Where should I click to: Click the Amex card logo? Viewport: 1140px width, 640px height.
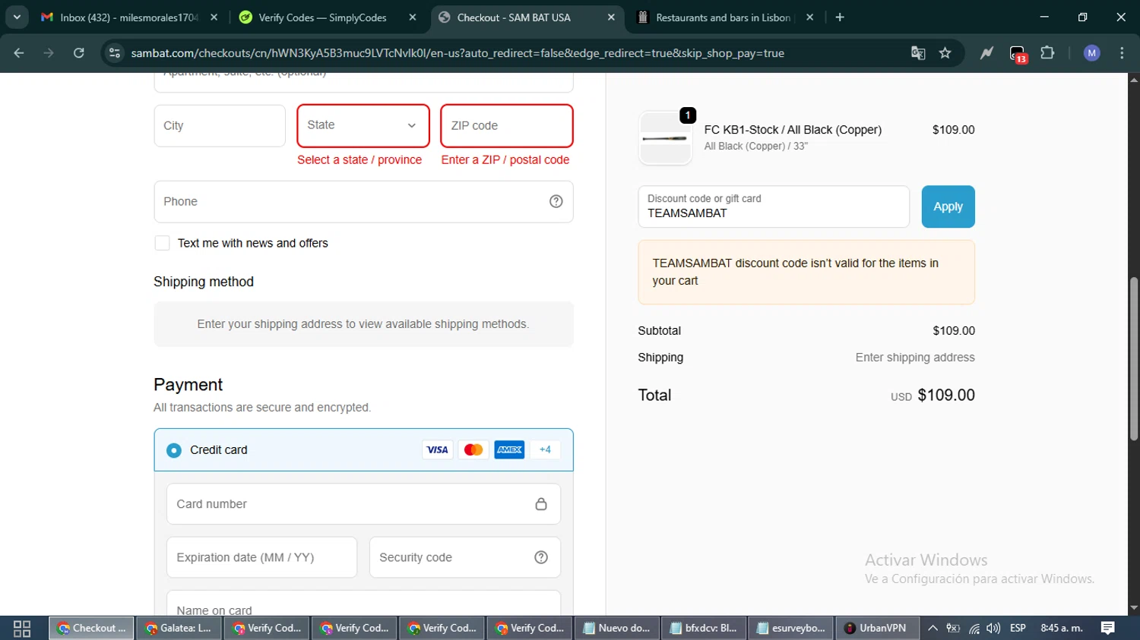pos(509,449)
